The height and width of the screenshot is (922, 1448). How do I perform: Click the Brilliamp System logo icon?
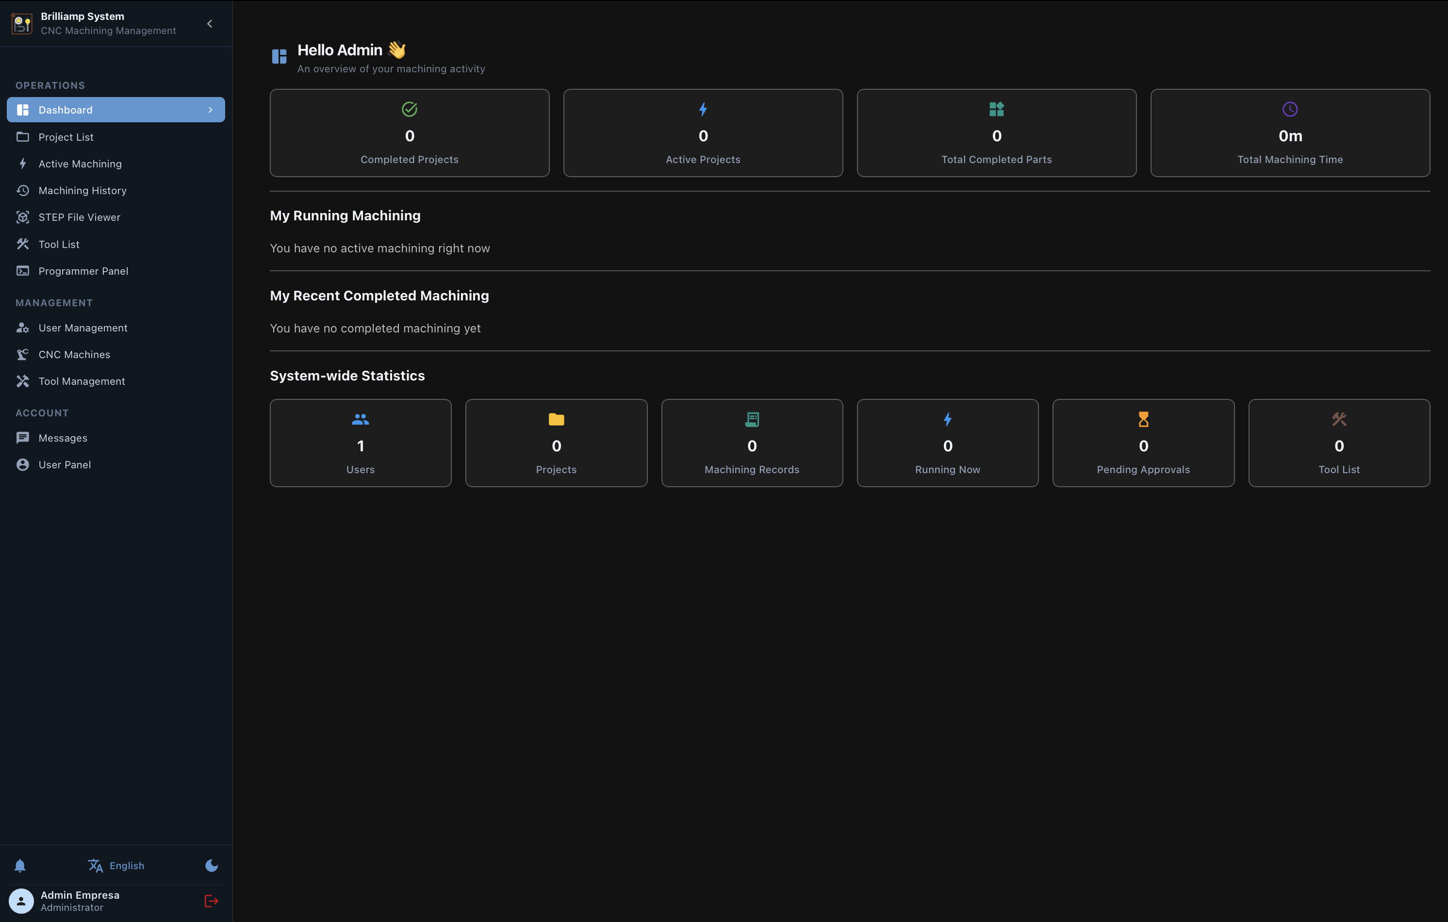click(x=22, y=23)
